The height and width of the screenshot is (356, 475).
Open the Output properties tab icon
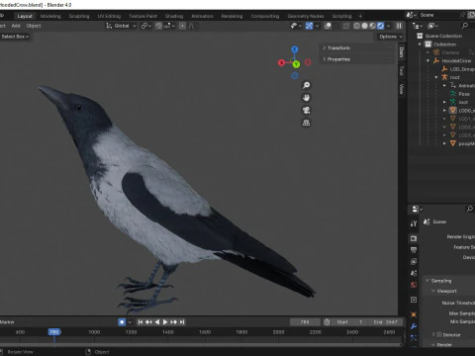(x=414, y=249)
